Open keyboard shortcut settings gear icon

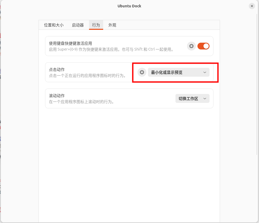tap(191, 46)
